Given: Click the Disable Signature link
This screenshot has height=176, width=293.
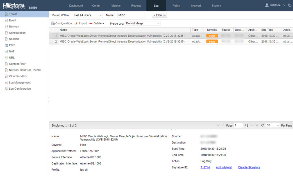Looking at the screenshot, I should tap(249, 167).
